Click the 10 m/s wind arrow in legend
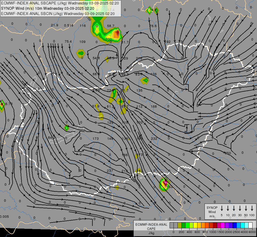Image resolution: width=257 pixels, height=237 pixels. (x=228, y=208)
